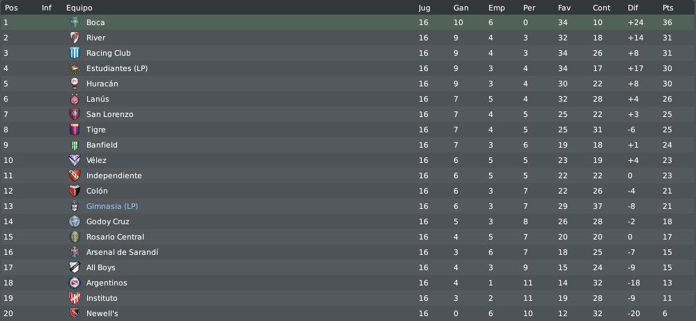Image resolution: width=696 pixels, height=321 pixels.
Task: Open the Huracán crest icon
Action: tap(75, 84)
